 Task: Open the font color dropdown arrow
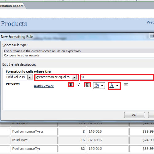117,86
